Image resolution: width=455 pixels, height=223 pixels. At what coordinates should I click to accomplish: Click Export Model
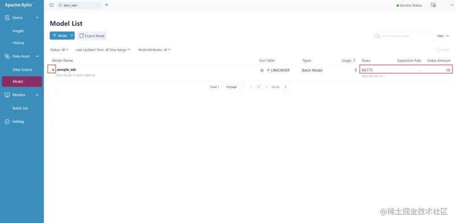pyautogui.click(x=91, y=36)
